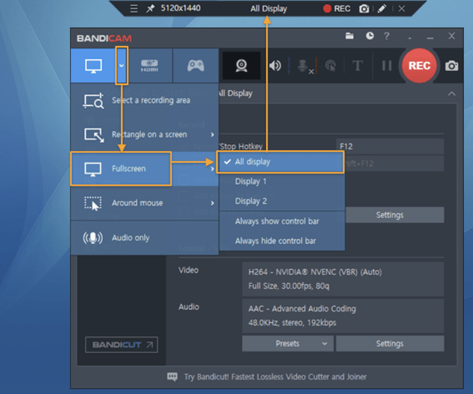The width and height of the screenshot is (473, 394).
Task: Expand the Rectangle on a screen submenu
Action: pos(144,134)
